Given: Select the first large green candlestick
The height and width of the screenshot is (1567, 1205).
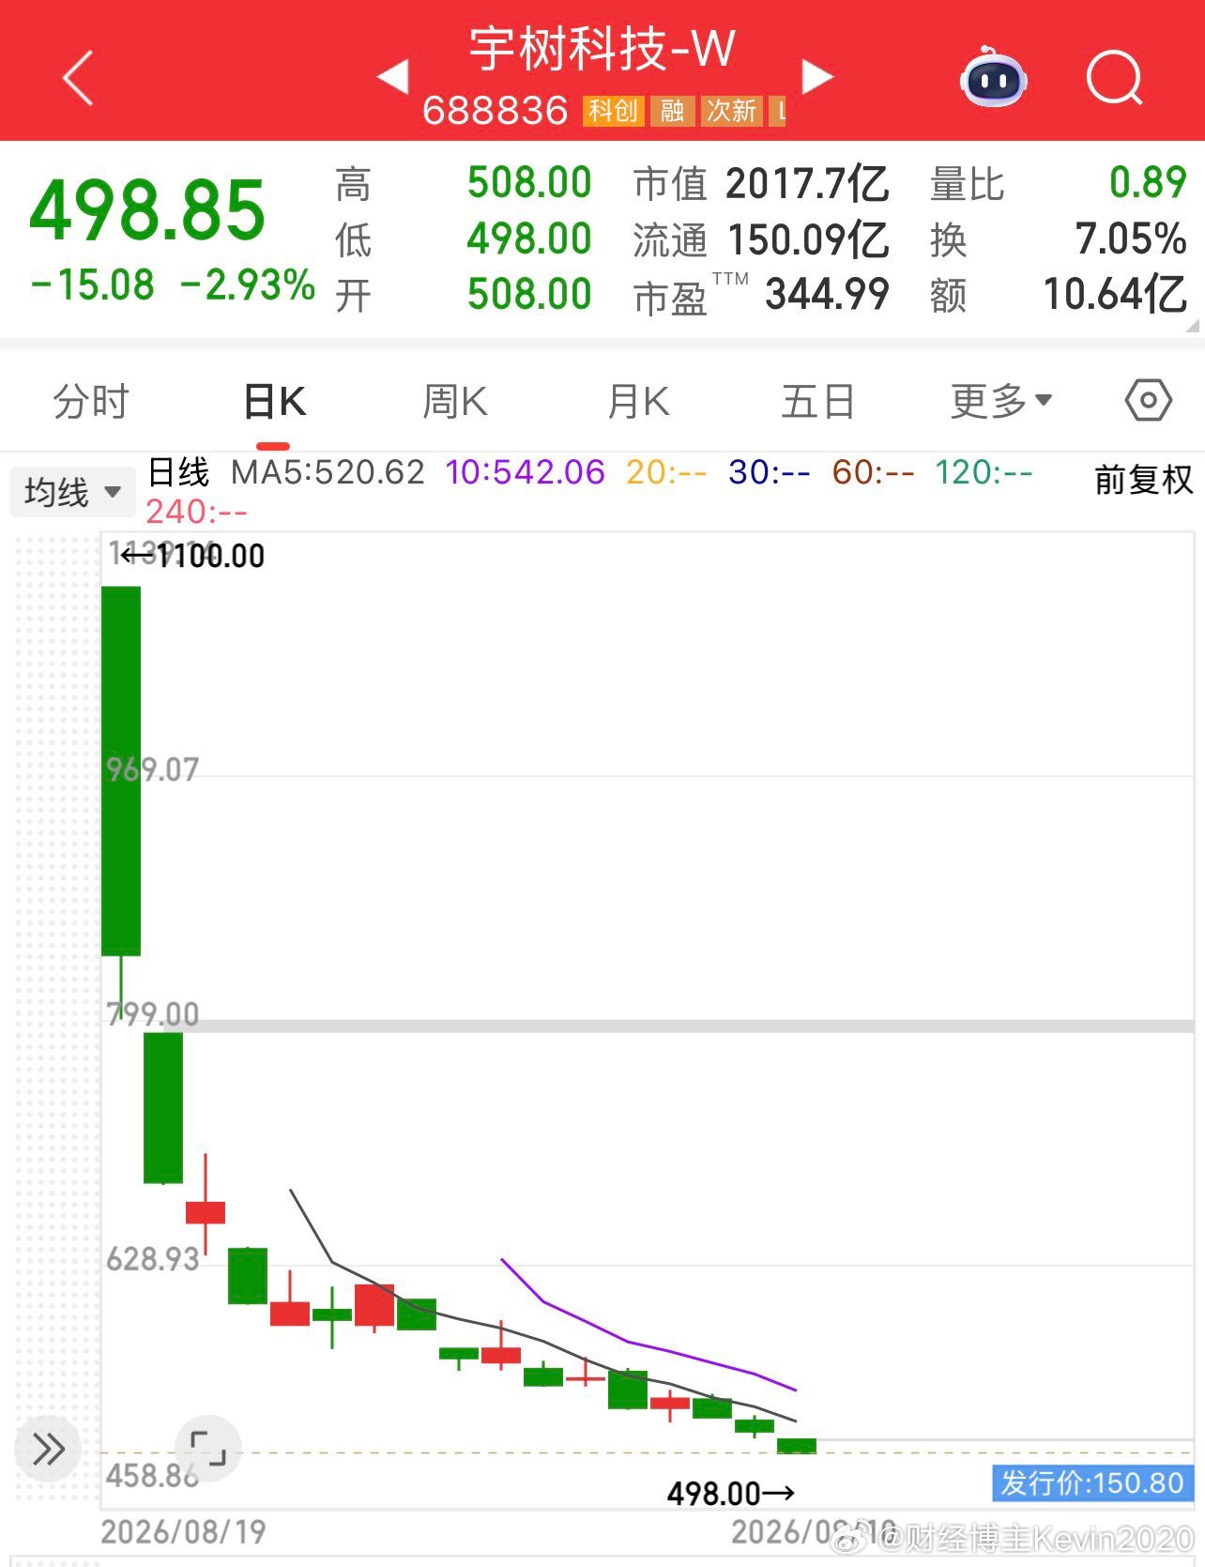Looking at the screenshot, I should [x=121, y=770].
